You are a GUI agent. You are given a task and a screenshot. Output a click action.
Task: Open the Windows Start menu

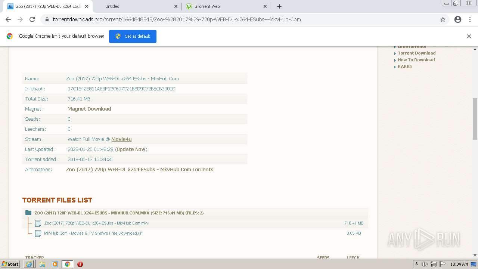coord(10,264)
